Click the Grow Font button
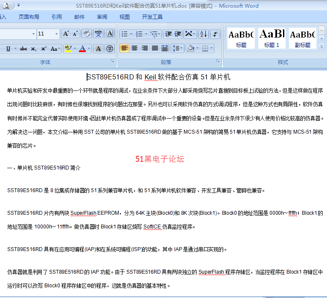Viewport: 327px width, 298px height. pos(66,34)
